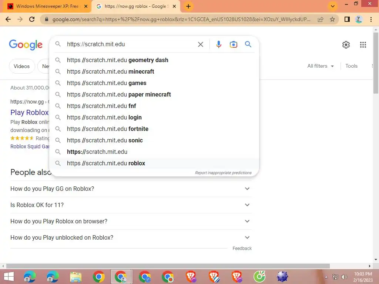Select suggestion 'scratch.mit.edu geometry dash'
Image resolution: width=379 pixels, height=284 pixels.
[154, 60]
